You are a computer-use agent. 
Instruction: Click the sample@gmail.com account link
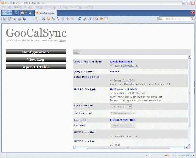tap(121, 62)
